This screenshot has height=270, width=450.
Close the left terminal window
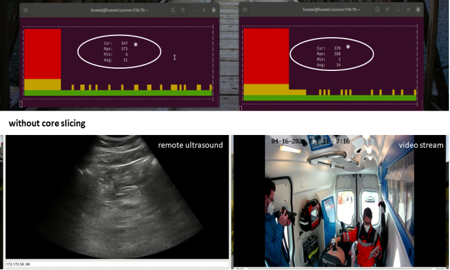pos(214,10)
